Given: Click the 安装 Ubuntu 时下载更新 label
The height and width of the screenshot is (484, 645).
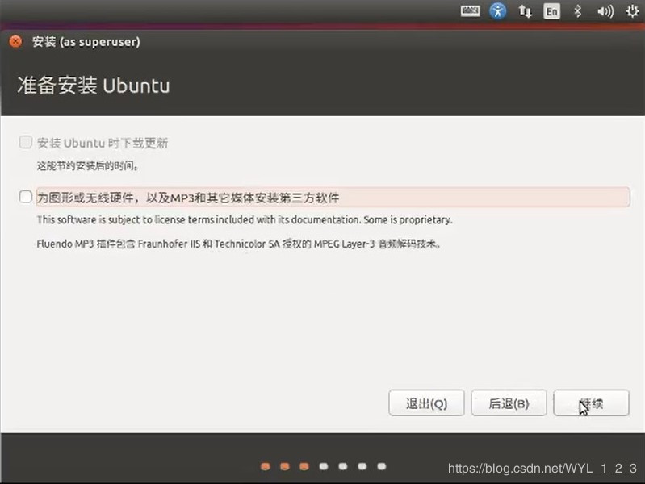Looking at the screenshot, I should click(x=103, y=143).
